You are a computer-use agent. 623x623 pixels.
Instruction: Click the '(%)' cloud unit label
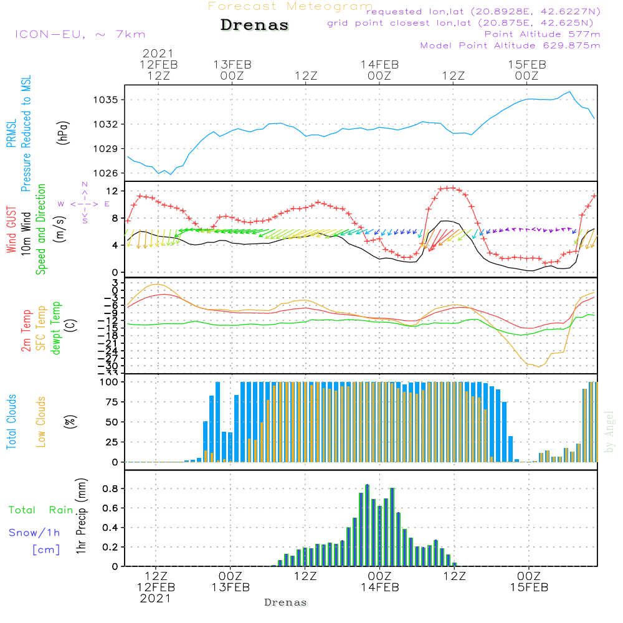[x=70, y=422]
